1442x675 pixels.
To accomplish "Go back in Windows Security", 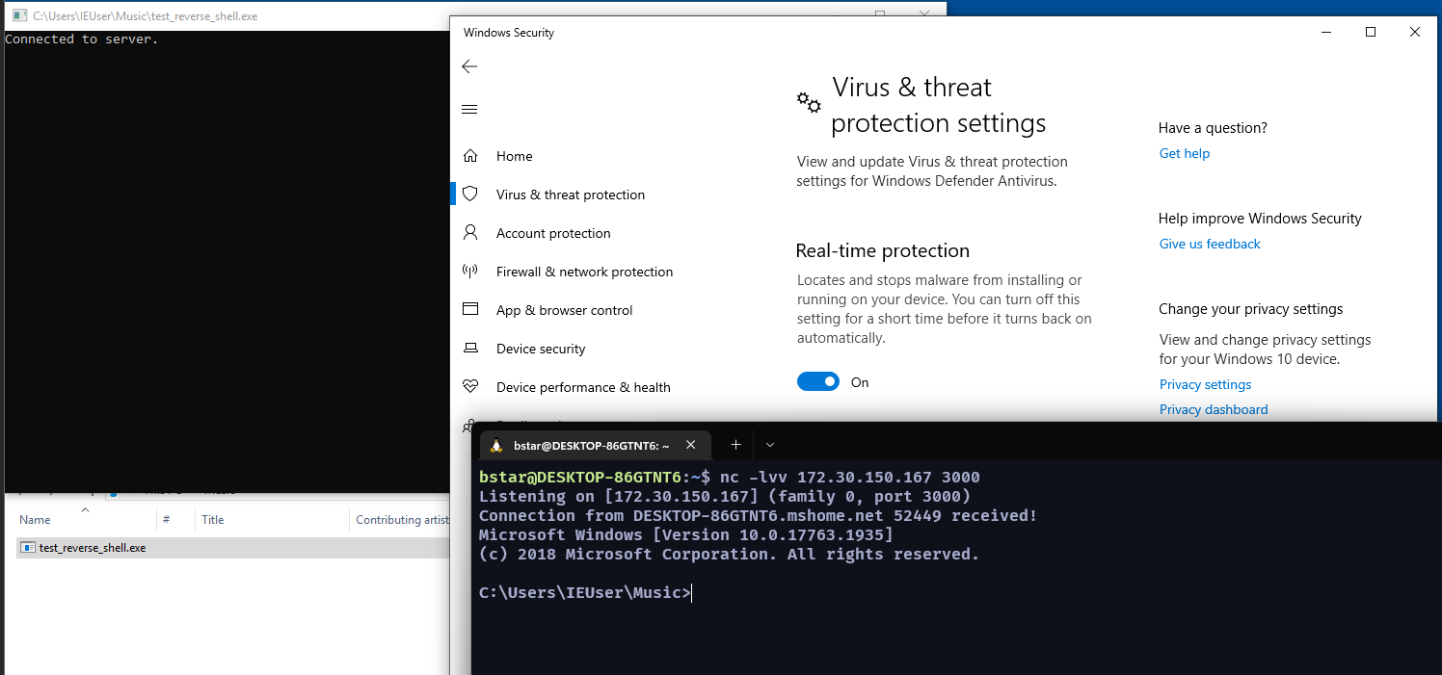I will 469,66.
